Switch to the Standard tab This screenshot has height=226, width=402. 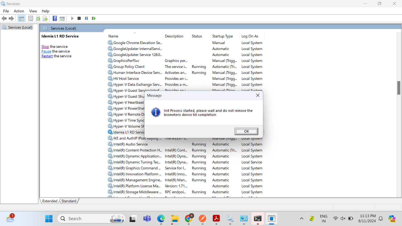coord(69,201)
